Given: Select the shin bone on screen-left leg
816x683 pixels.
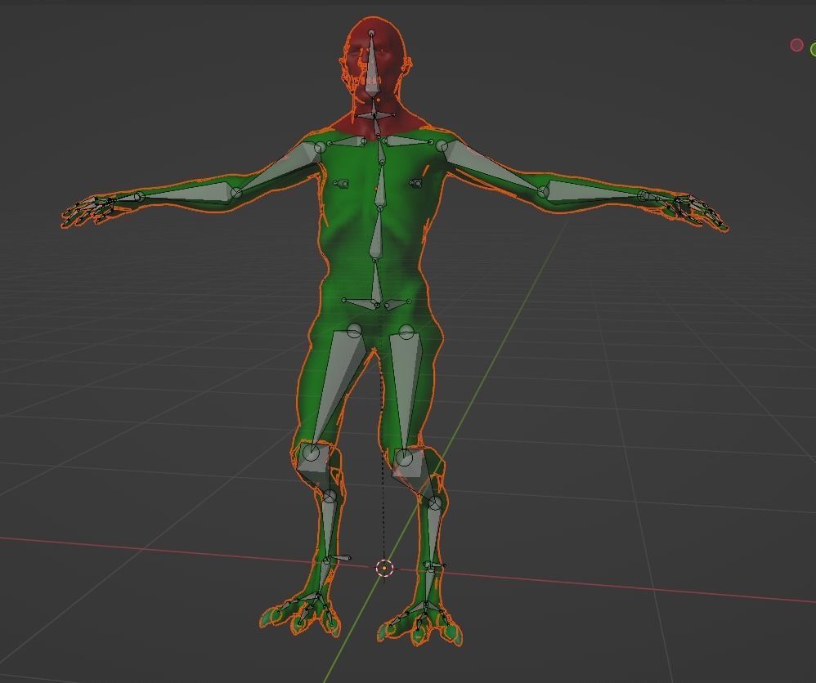Looking at the screenshot, I should point(328,528).
